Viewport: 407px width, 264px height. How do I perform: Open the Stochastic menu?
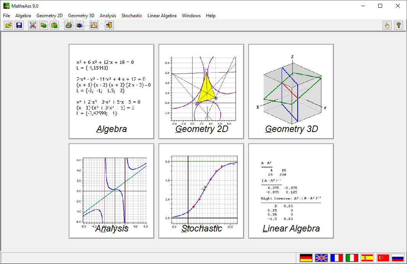pos(132,16)
